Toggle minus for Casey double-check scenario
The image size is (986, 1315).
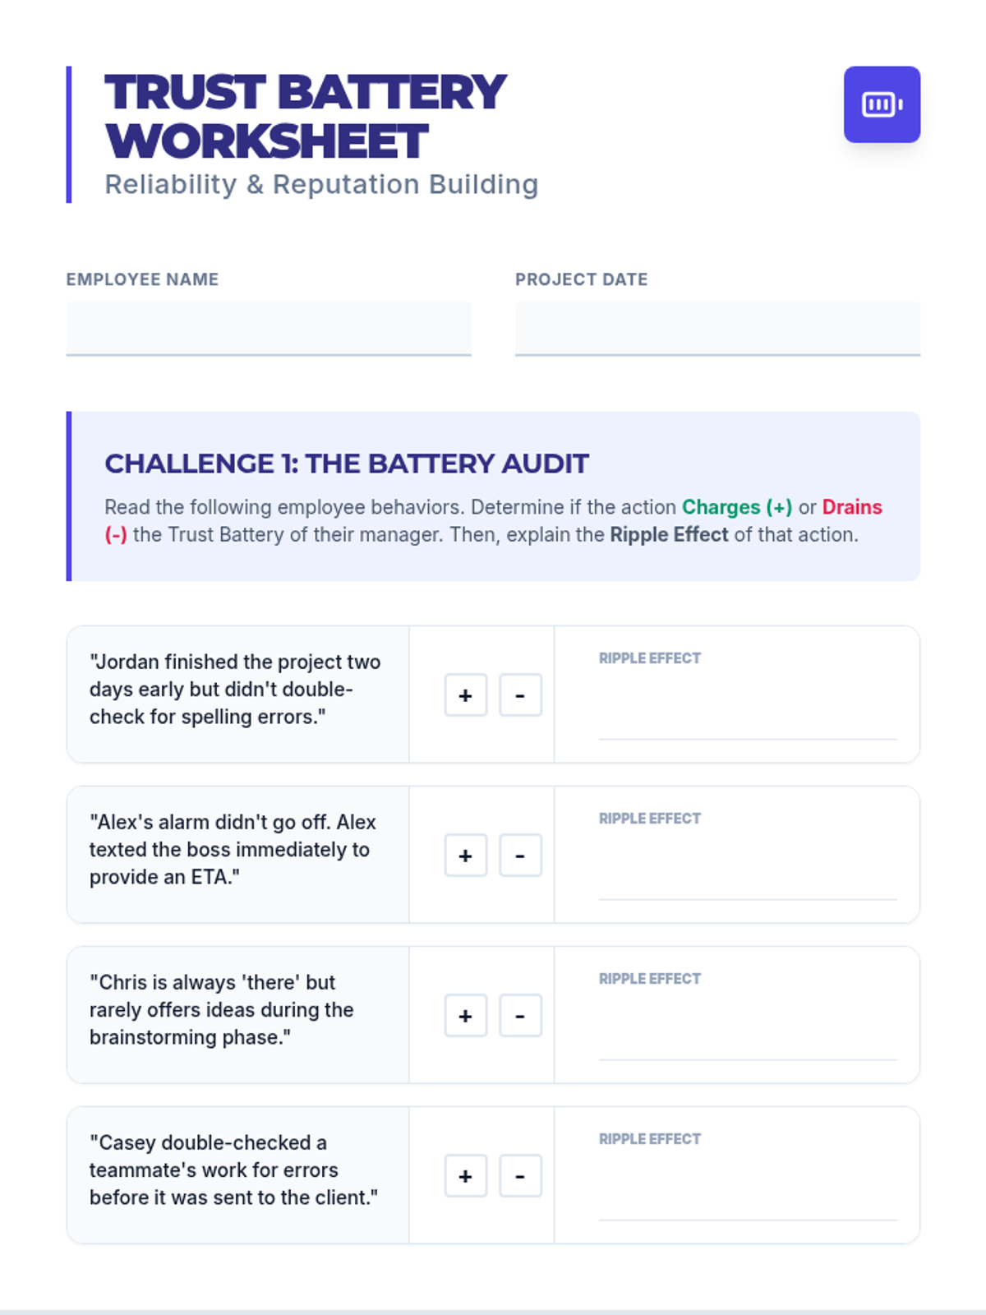520,1176
